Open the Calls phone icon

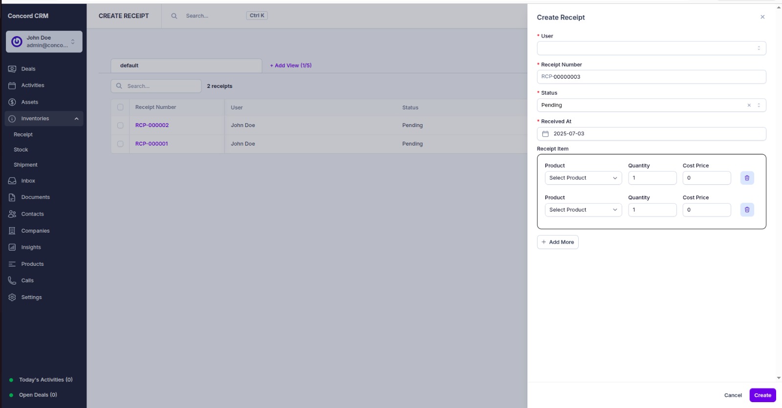[x=12, y=280]
